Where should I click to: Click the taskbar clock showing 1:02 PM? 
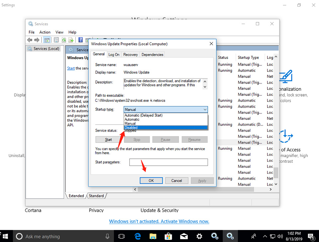pos(294,236)
